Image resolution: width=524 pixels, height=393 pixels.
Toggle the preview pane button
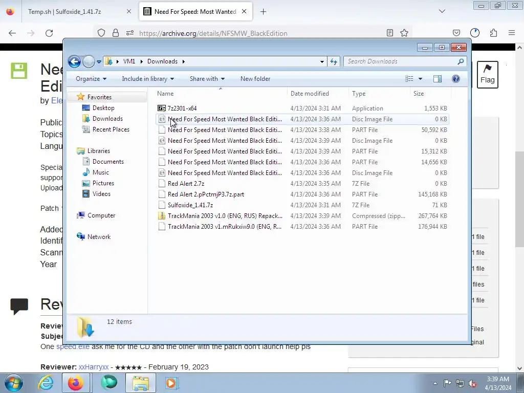tap(438, 79)
